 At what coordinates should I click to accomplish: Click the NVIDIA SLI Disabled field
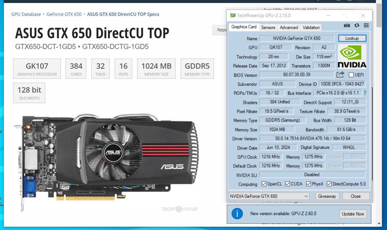pos(312,174)
